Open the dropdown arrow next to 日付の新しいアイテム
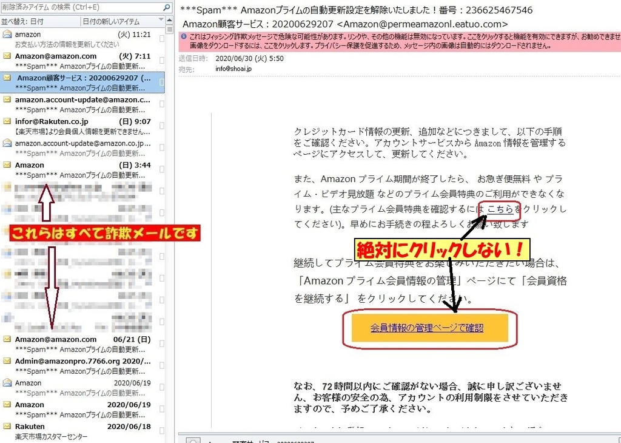 tap(161, 19)
